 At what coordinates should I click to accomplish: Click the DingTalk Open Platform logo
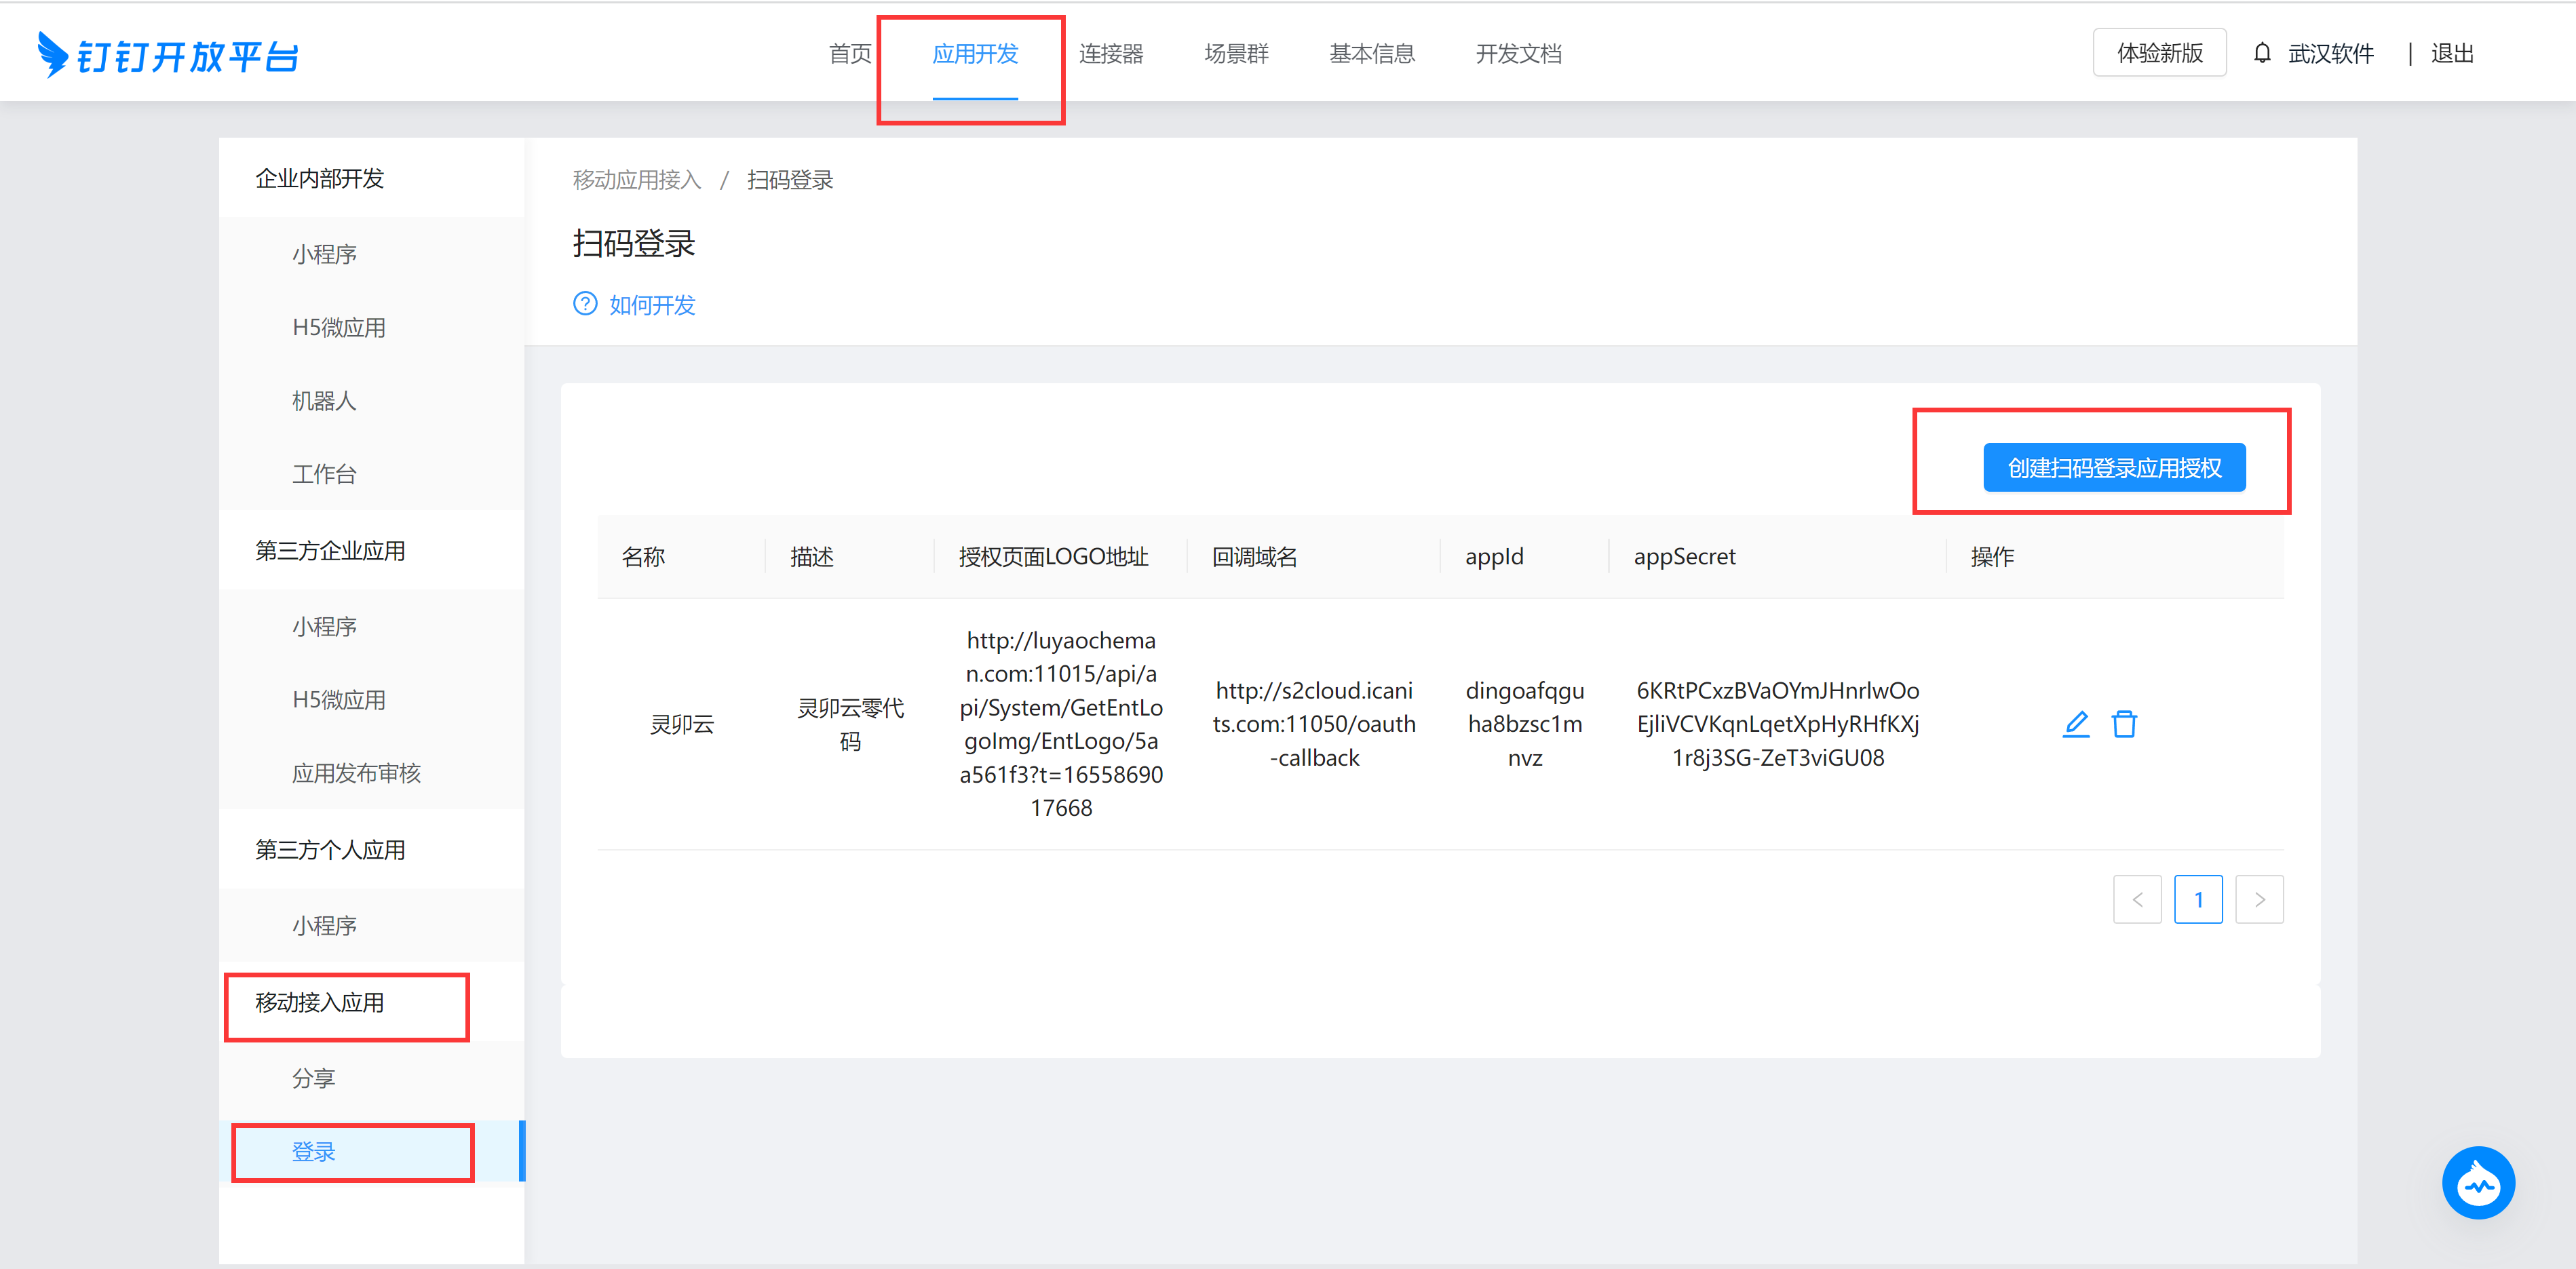pos(168,55)
